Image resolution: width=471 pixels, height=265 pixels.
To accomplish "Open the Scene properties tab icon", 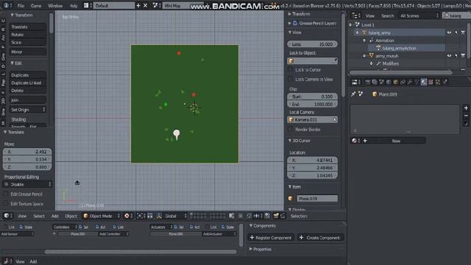I will coord(381,82).
